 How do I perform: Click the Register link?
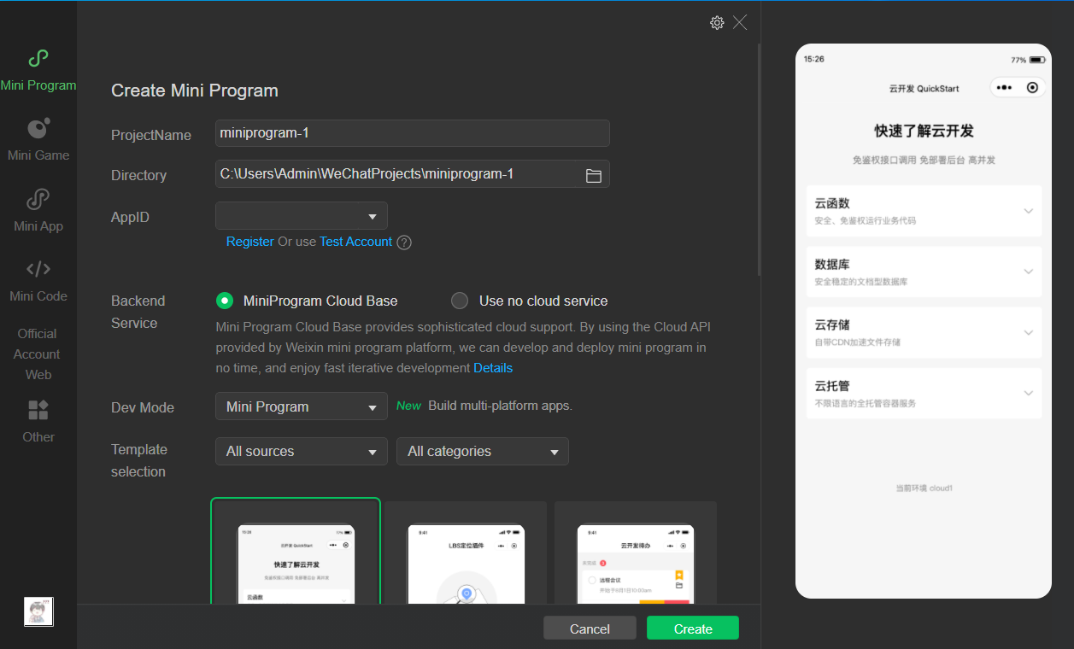(x=250, y=242)
